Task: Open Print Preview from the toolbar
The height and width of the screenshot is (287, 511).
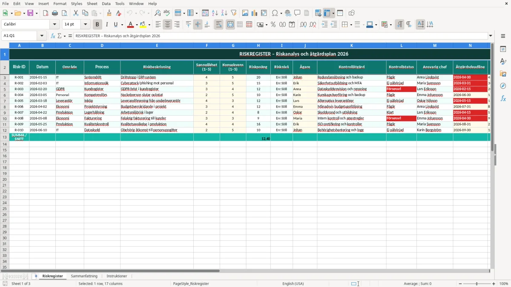Action: tap(64, 13)
